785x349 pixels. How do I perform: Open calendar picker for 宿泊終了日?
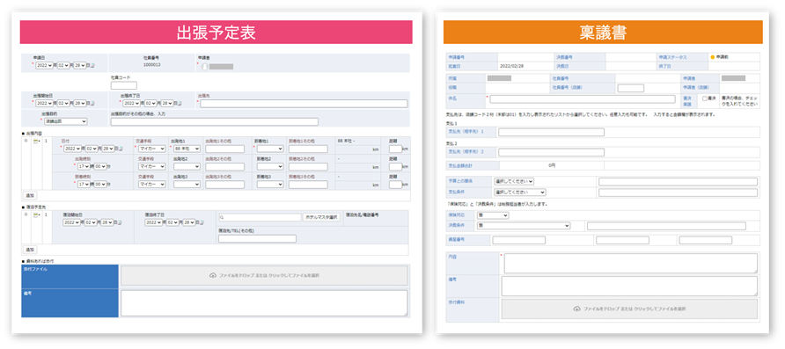tap(202, 223)
